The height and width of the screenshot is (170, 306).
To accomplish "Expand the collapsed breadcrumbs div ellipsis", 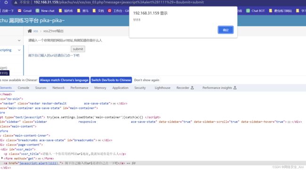I will (x=99, y=140).
